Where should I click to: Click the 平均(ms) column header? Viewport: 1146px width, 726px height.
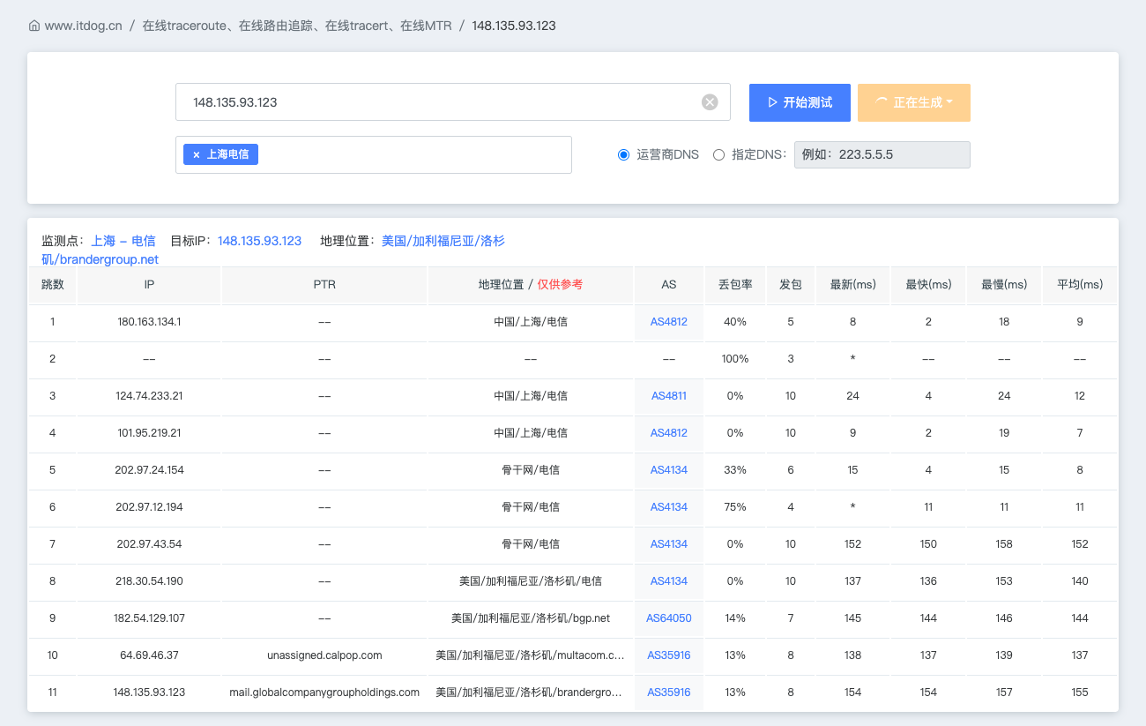click(x=1080, y=285)
